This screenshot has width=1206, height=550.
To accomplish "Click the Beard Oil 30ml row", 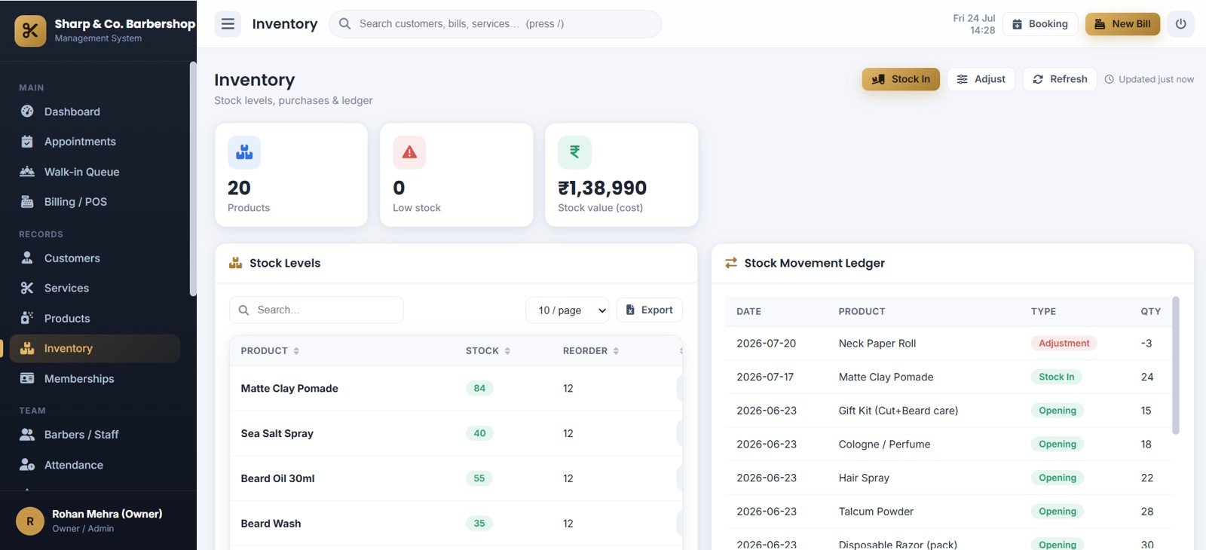I will pos(456,478).
